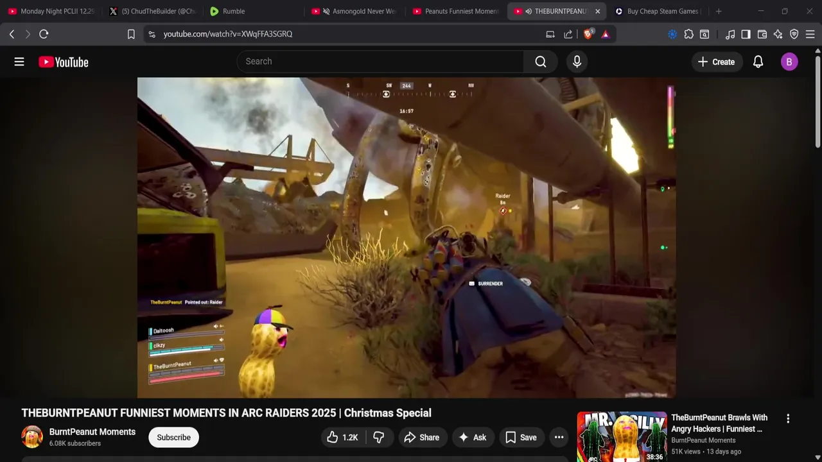
Task: Open the browser main menu
Action: pyautogui.click(x=810, y=34)
